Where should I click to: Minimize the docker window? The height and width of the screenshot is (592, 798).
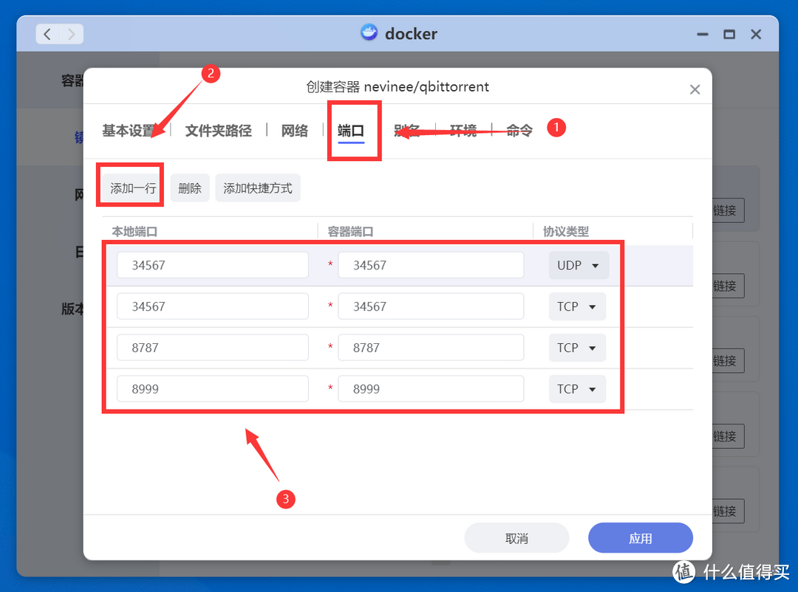pos(703,34)
